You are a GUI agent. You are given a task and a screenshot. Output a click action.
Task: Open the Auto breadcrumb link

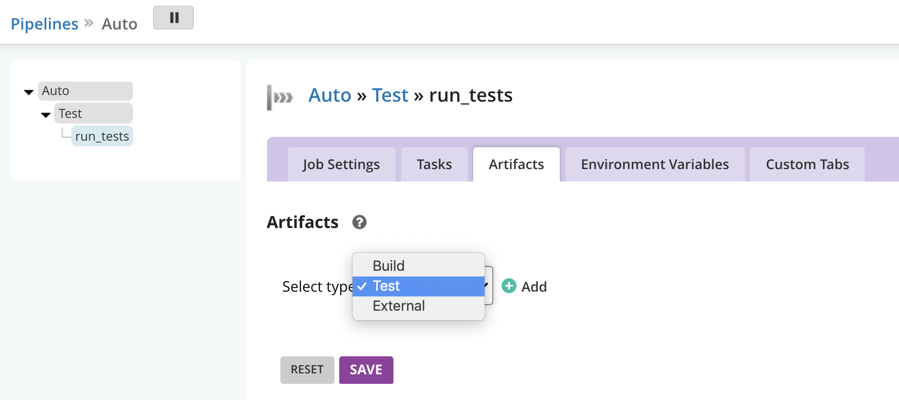click(x=329, y=95)
